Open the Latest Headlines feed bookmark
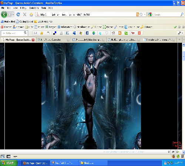185x166 pixels. 43,21
